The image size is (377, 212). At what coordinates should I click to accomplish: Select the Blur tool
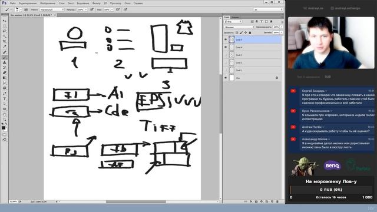(x=4, y=83)
